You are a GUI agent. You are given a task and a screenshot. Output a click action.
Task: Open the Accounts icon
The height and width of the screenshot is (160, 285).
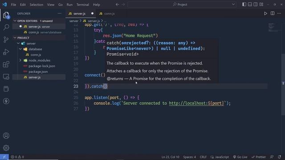coord(6,136)
